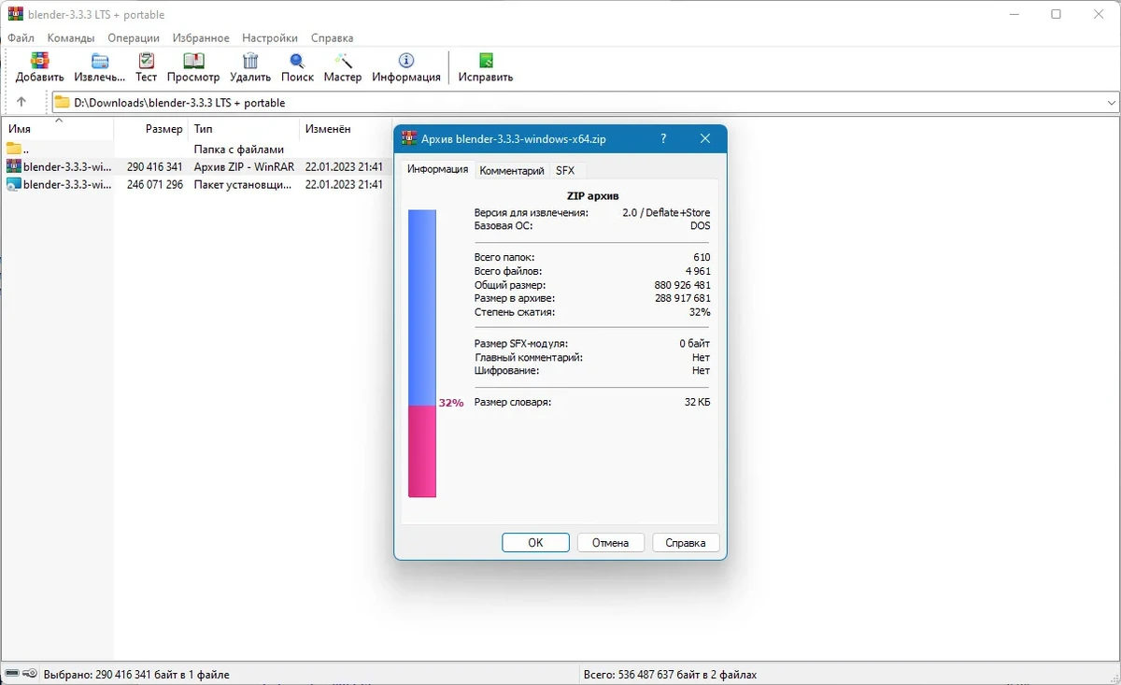
Task: Click the Удалить (Delete) trash icon
Action: point(250,62)
